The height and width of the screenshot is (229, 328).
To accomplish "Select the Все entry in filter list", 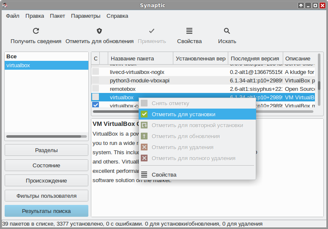I will (46, 56).
